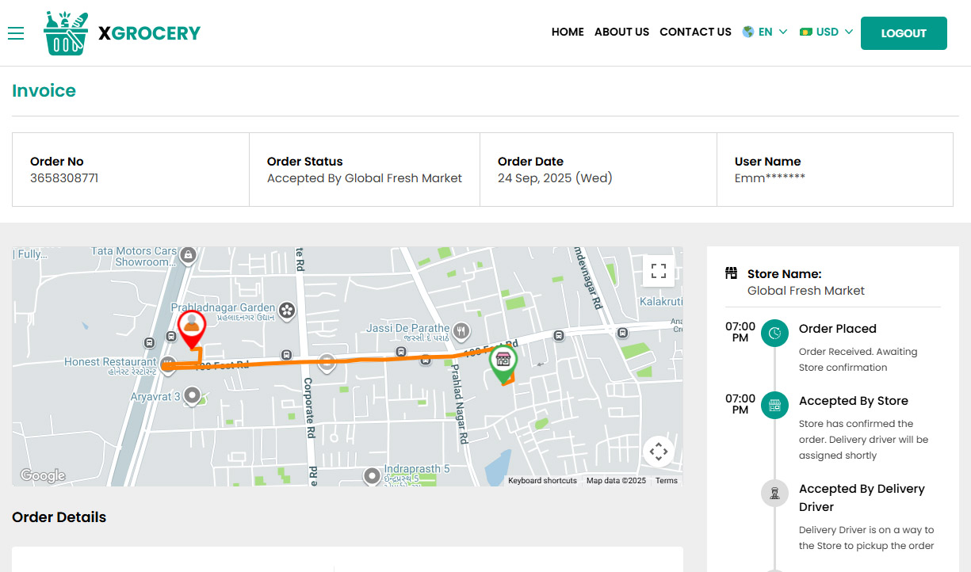Click the Accepted By Store icon
Viewport: 971px width, 572px height.
pos(774,405)
